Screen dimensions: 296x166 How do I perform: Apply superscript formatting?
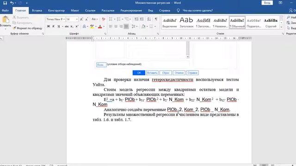[77, 27]
